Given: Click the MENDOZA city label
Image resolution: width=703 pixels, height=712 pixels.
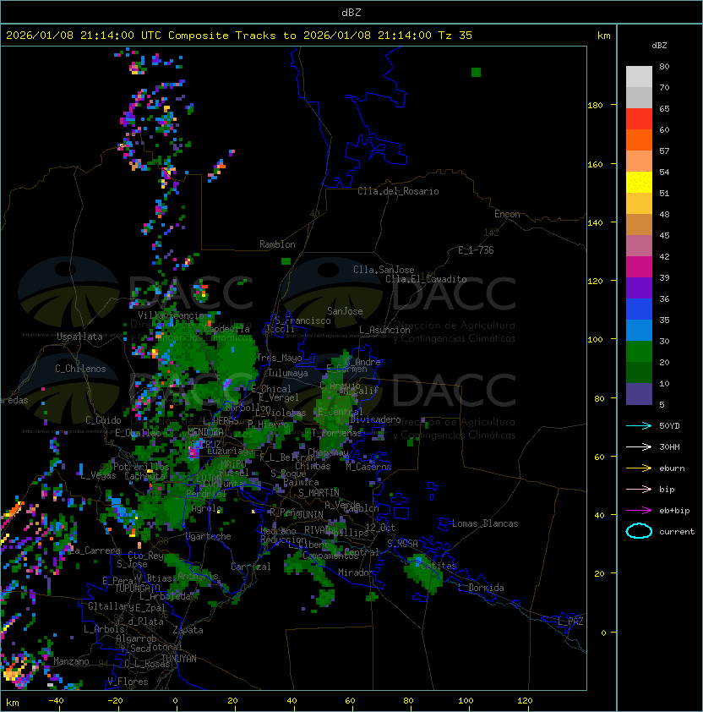Looking at the screenshot, I should pyautogui.click(x=205, y=432).
